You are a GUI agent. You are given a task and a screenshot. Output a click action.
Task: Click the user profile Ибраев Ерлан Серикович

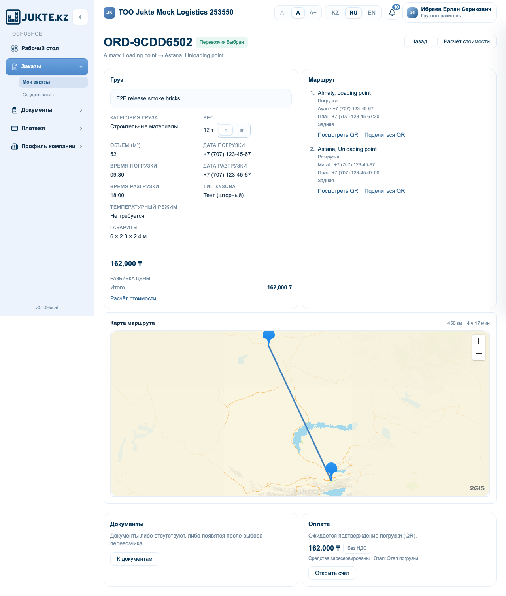[x=449, y=12]
